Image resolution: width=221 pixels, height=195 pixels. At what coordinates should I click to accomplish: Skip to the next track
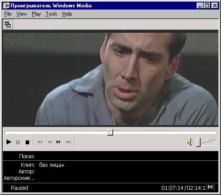click(x=68, y=142)
